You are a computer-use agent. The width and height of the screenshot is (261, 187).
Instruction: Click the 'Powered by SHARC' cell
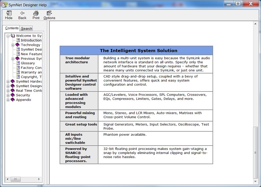(79, 155)
